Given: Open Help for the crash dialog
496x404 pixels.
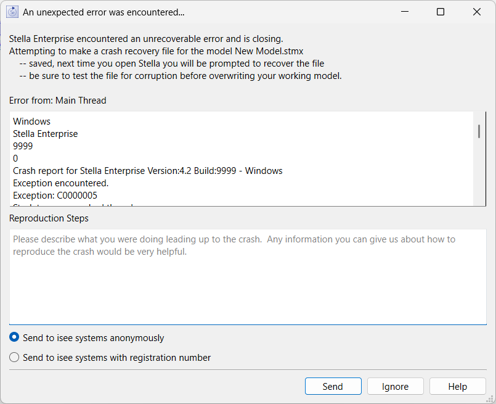Looking at the screenshot, I should pos(457,386).
